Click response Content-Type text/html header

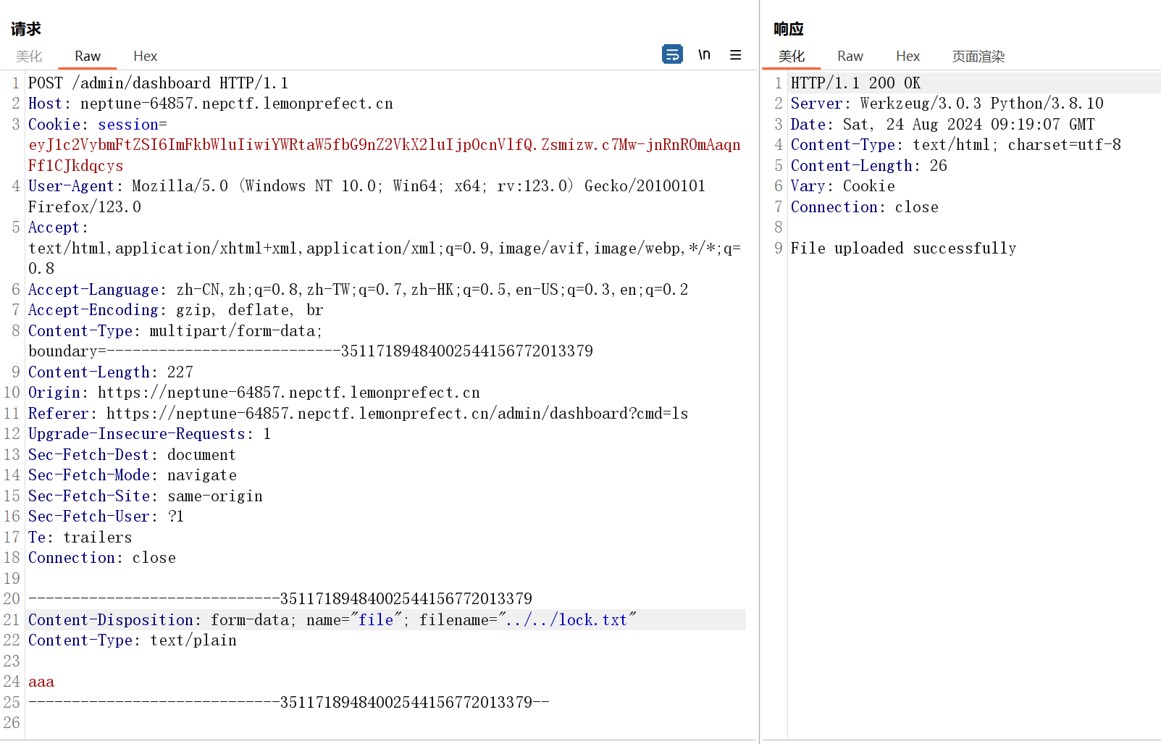tap(955, 145)
